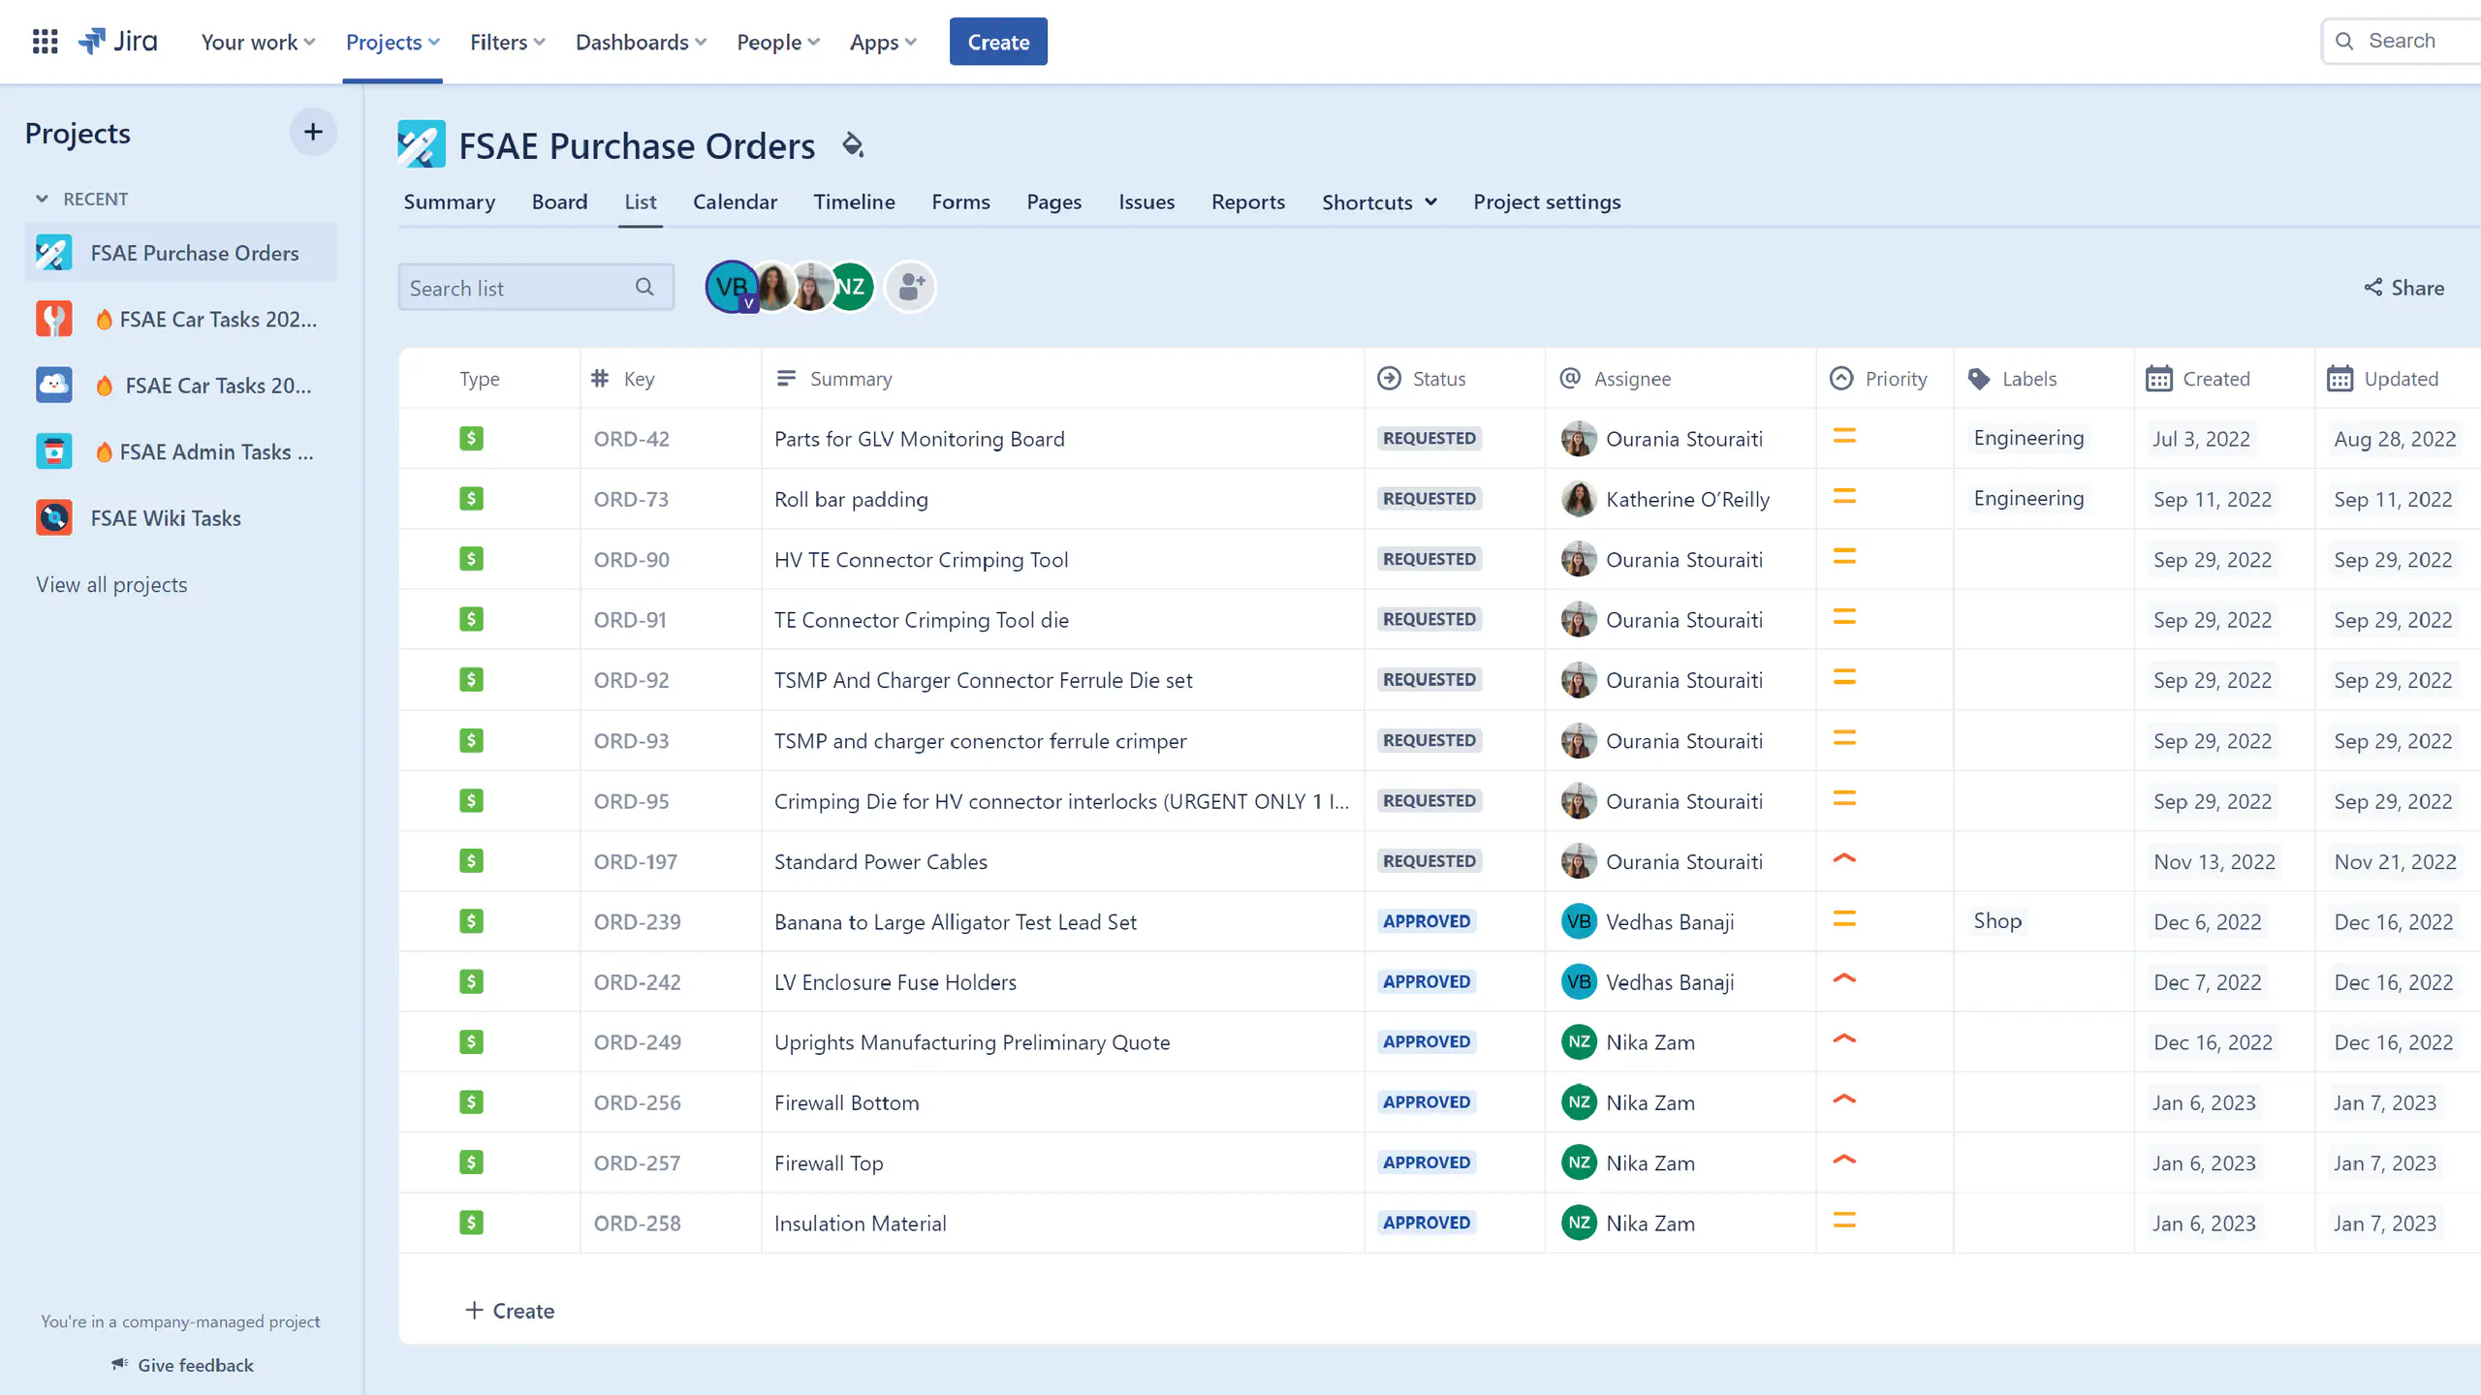Open the Apps dropdown

[x=883, y=42]
